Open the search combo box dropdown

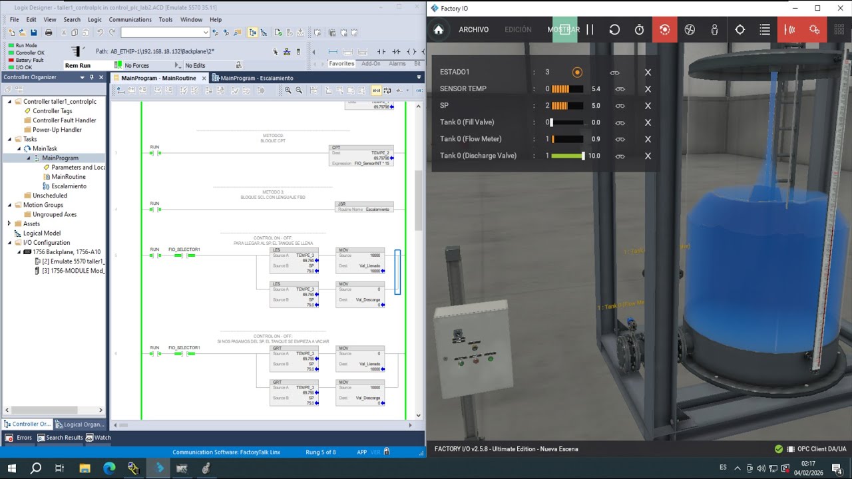206,32
